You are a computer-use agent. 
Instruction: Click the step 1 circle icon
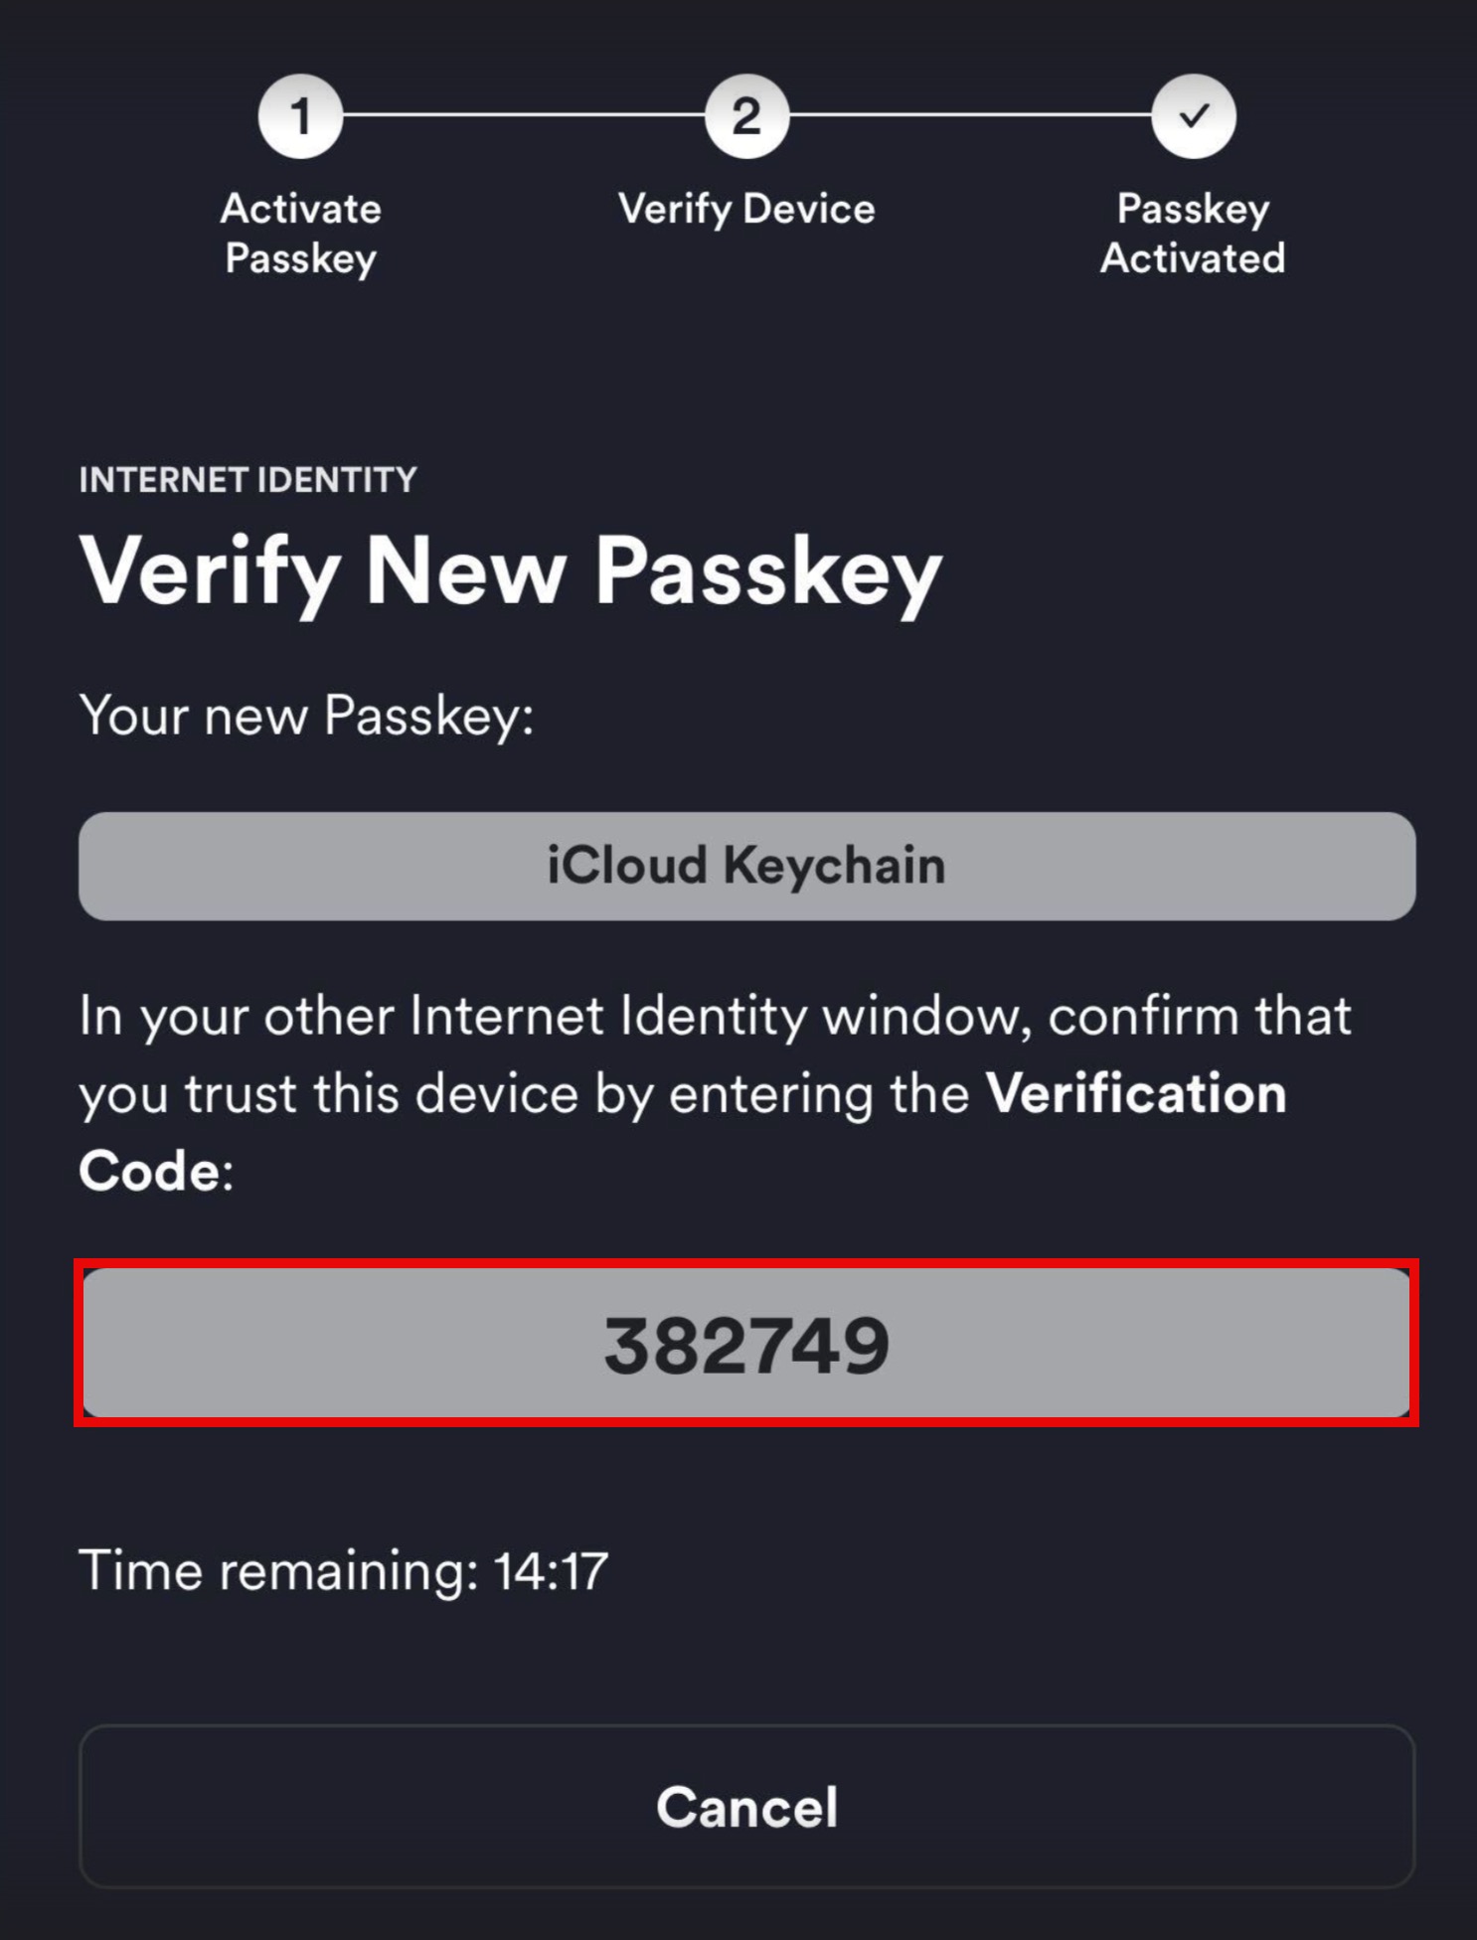300,116
